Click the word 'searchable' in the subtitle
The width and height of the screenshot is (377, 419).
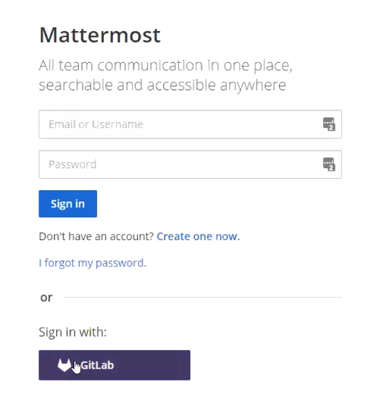click(x=76, y=85)
